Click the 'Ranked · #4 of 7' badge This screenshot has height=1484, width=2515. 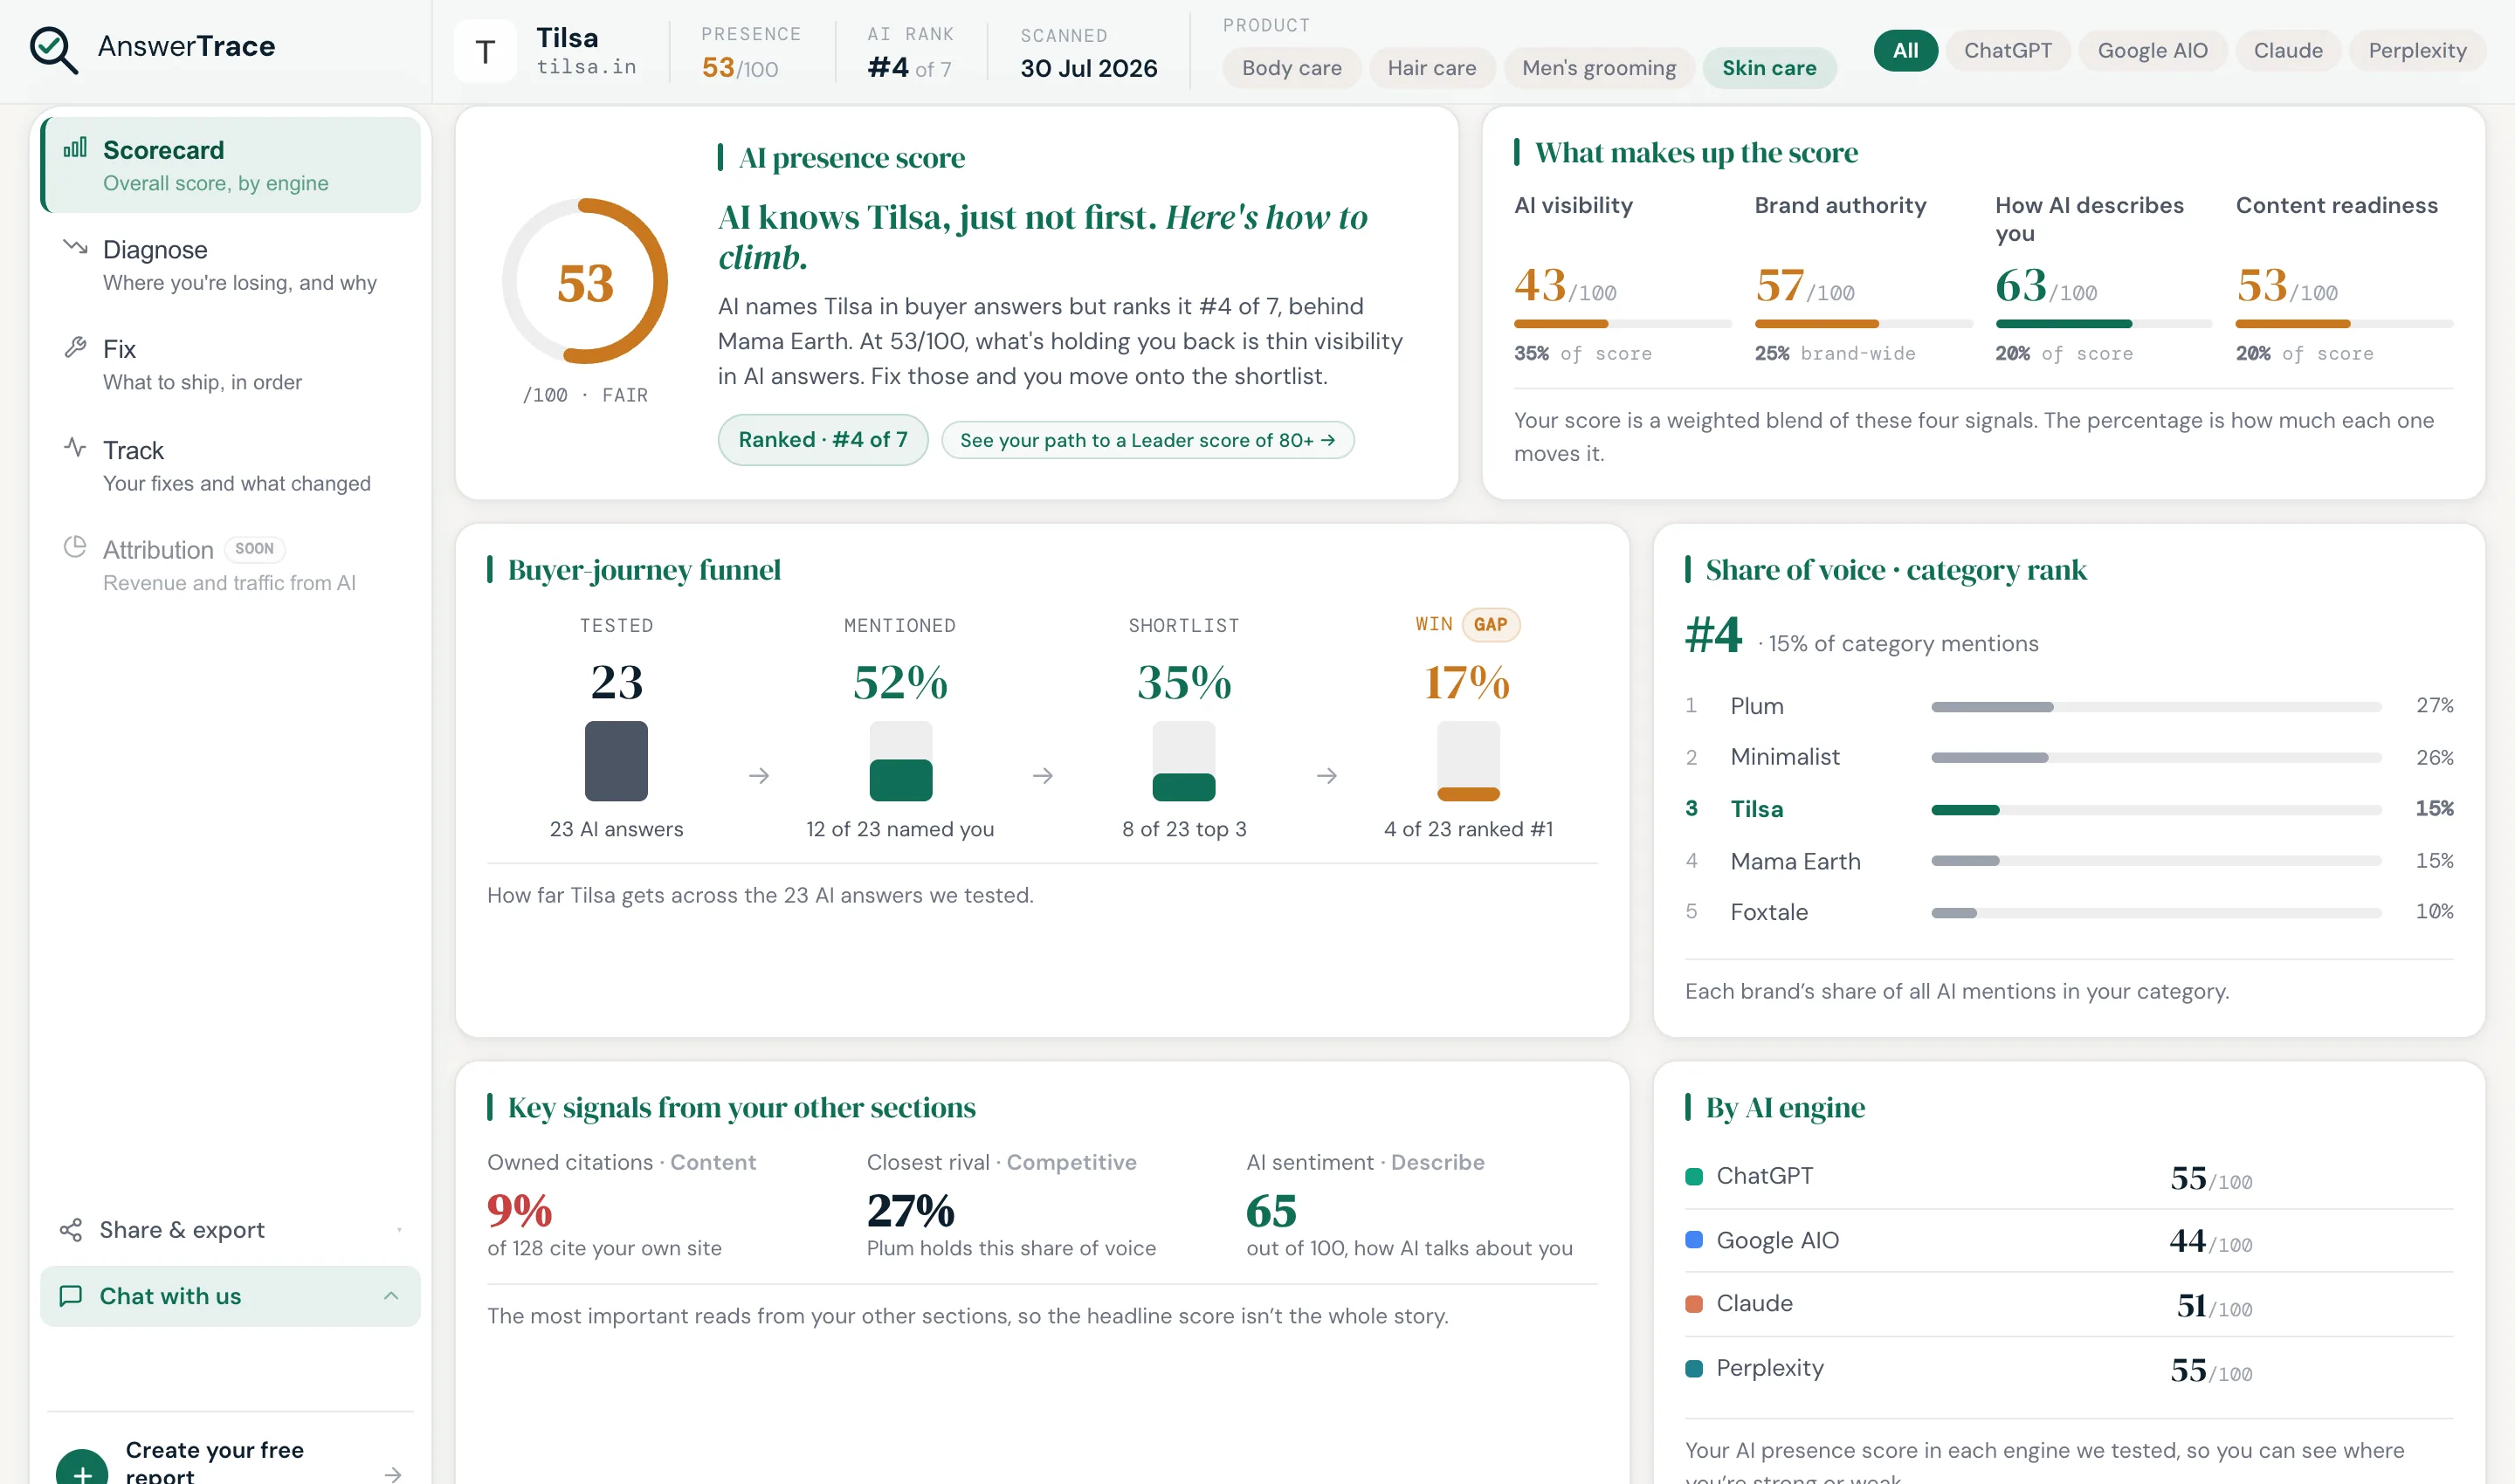pos(823,440)
